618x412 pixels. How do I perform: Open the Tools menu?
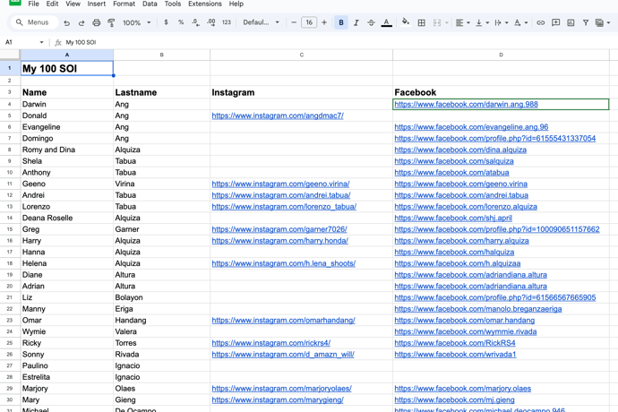[x=173, y=4]
